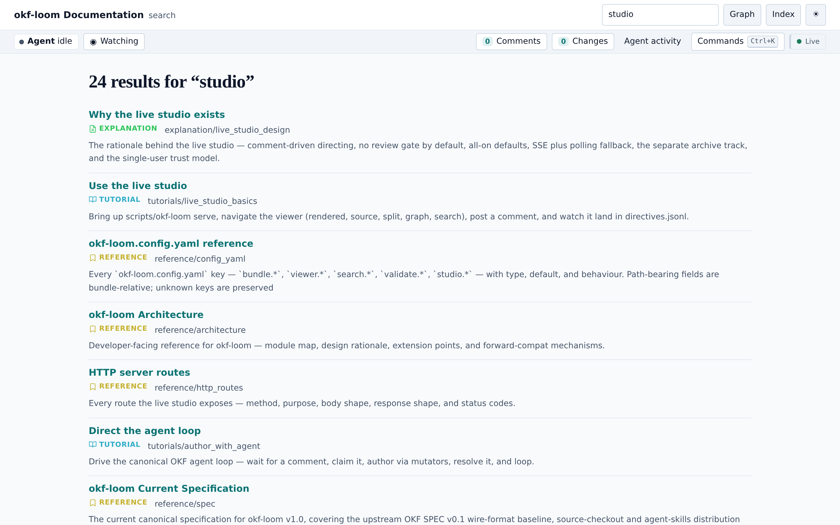Click the reference/config_yaml path text
Viewport: 840px width, 525px height.
click(x=200, y=259)
